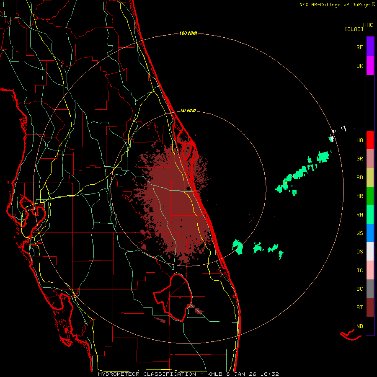377x377 pixels.
Task: Click the HA legend label
Action: click(x=359, y=140)
